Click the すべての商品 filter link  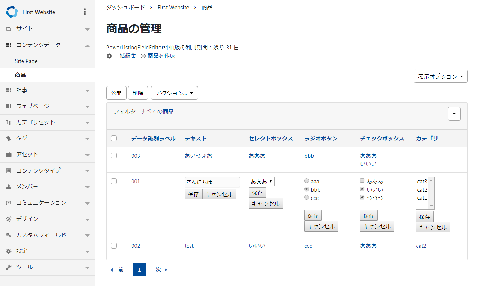click(x=157, y=112)
